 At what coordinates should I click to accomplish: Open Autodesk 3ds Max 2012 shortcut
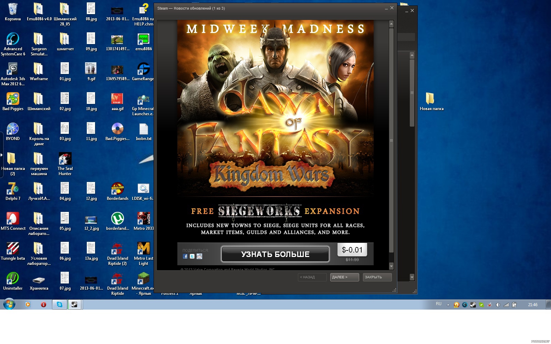(13, 74)
